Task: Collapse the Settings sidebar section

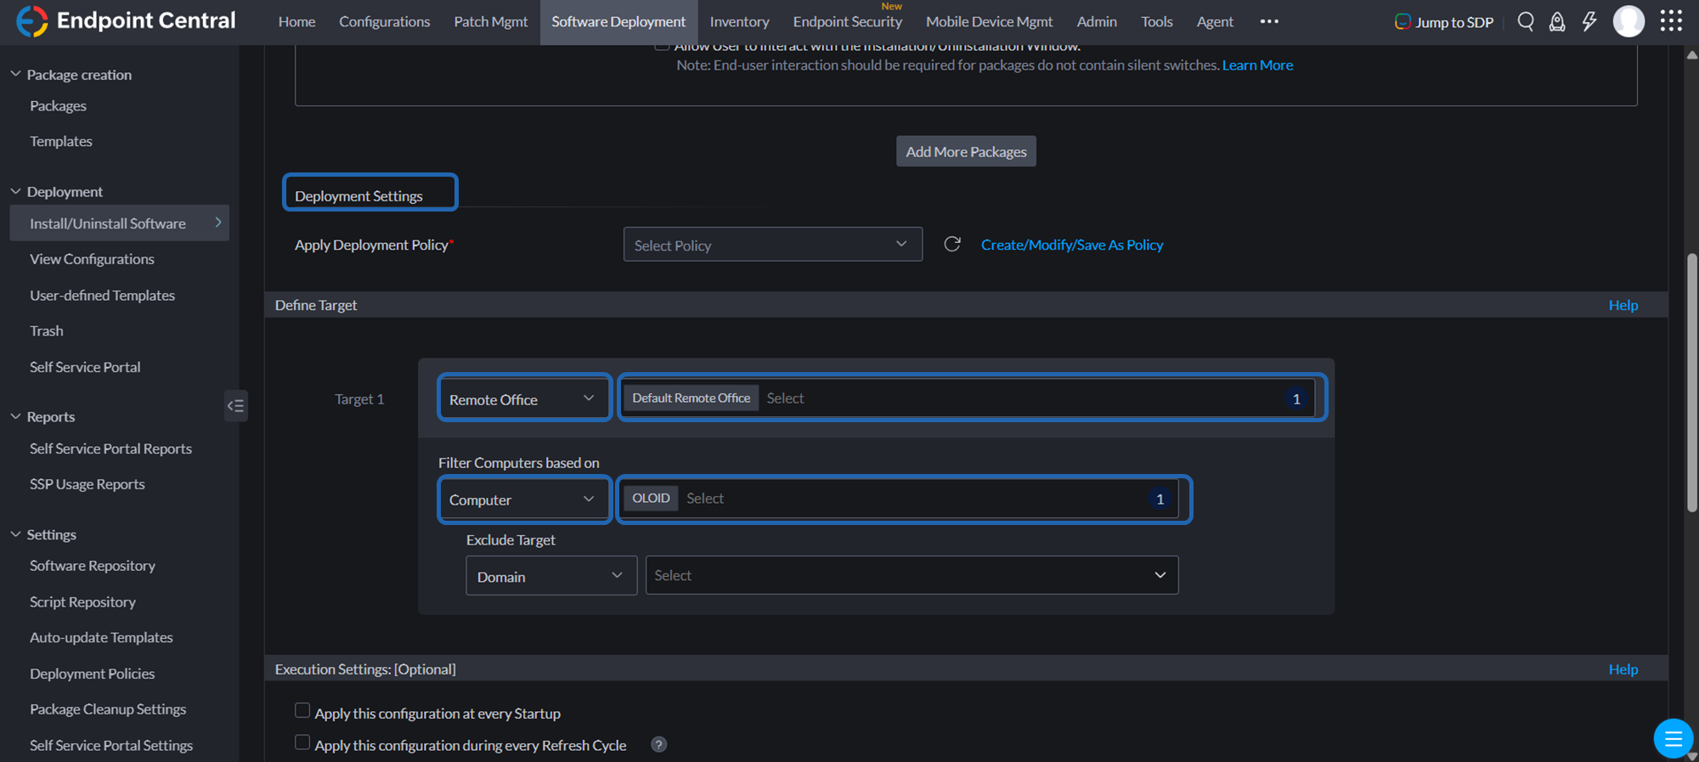Action: pyautogui.click(x=15, y=534)
